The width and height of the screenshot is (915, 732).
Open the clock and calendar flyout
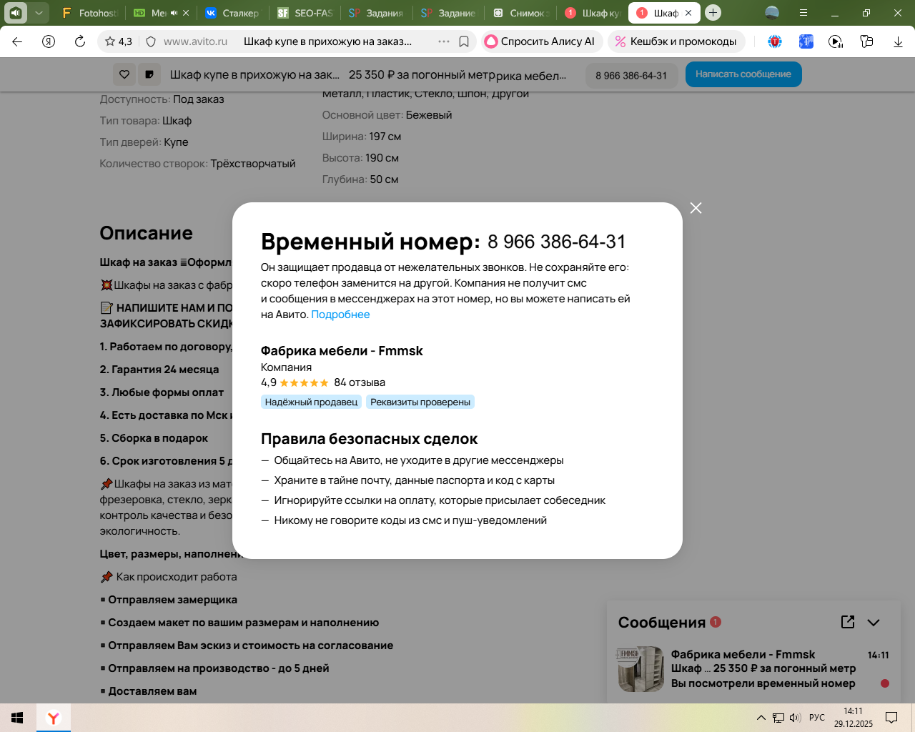tap(853, 718)
